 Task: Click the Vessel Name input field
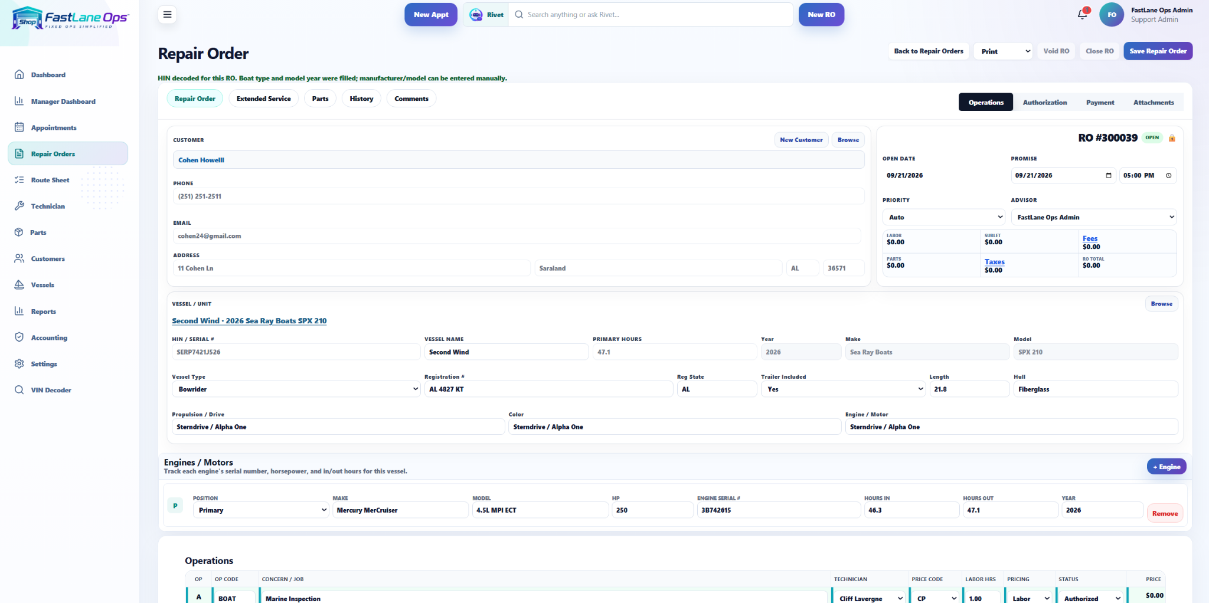coord(507,352)
